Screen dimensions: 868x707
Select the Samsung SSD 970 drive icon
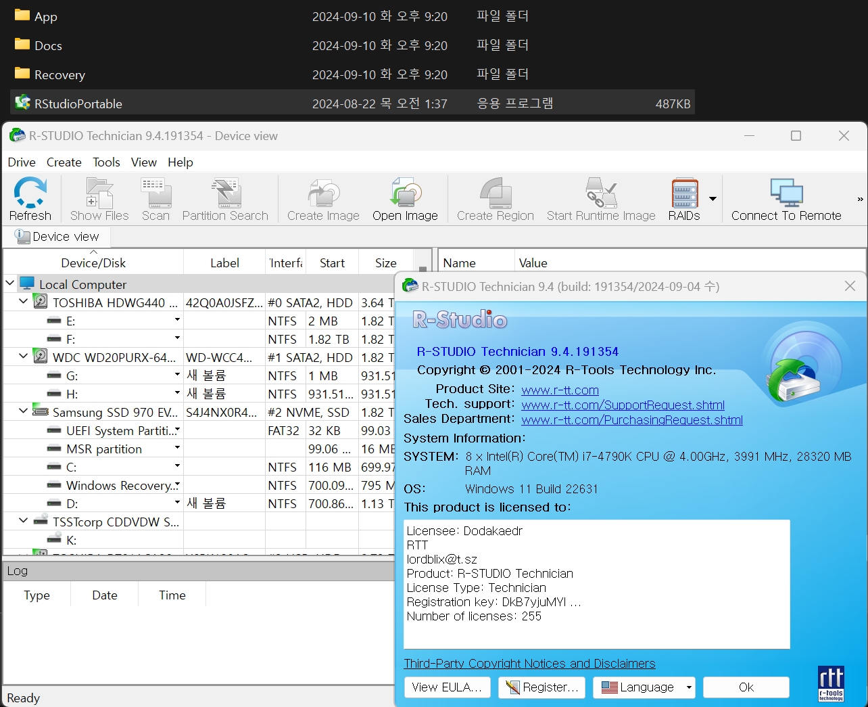[41, 411]
